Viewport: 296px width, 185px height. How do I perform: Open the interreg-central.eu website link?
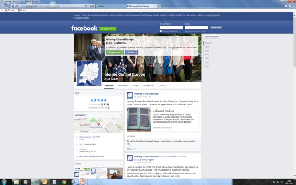click(92, 157)
